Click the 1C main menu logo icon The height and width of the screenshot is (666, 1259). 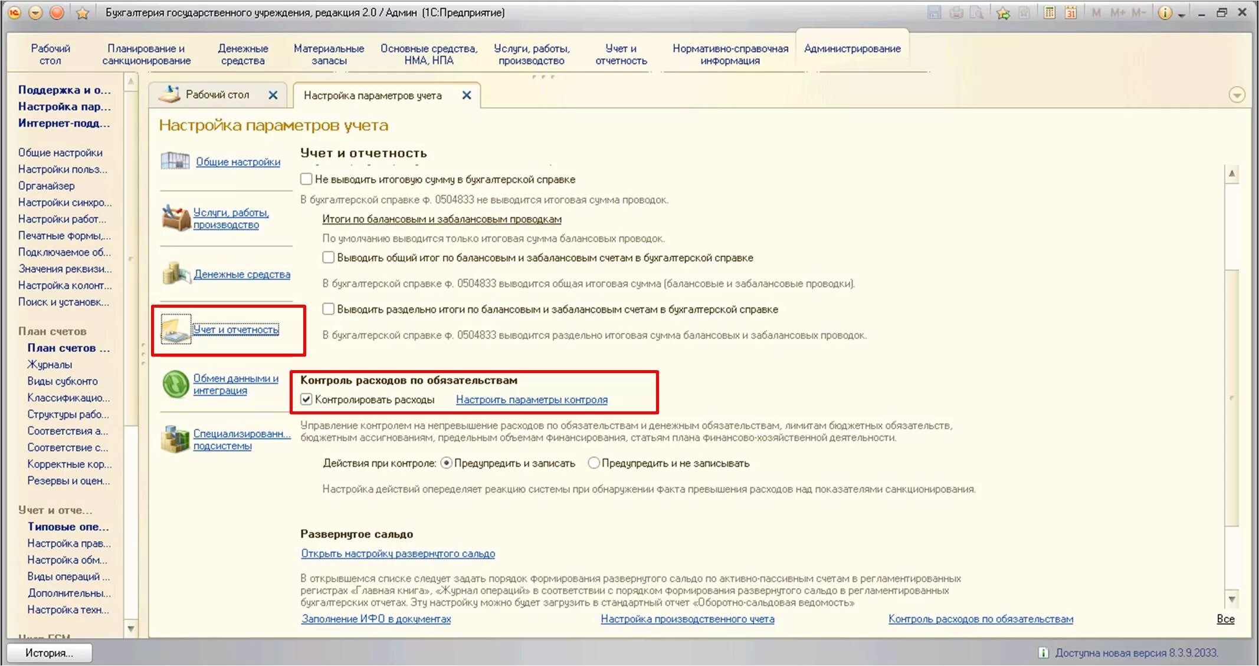pos(14,12)
